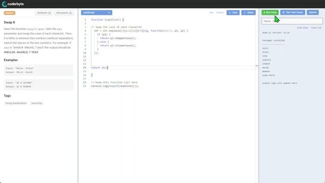The width and height of the screenshot is (325, 183).
Task: Click the 'node-fetch' package entry
Action: [269, 75]
